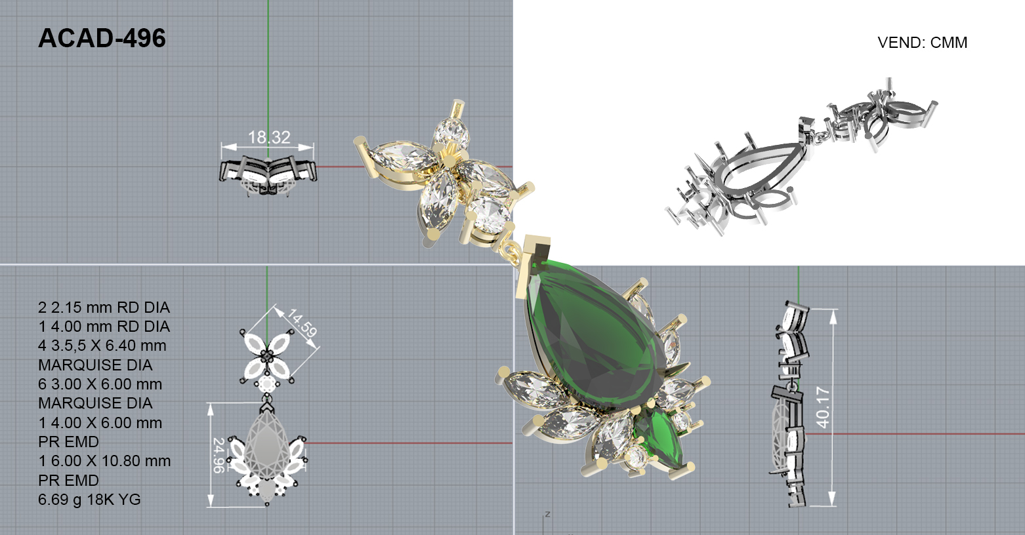
Task: Select the '4 3.5,5 X 6.40 mm' line
Action: click(x=102, y=346)
